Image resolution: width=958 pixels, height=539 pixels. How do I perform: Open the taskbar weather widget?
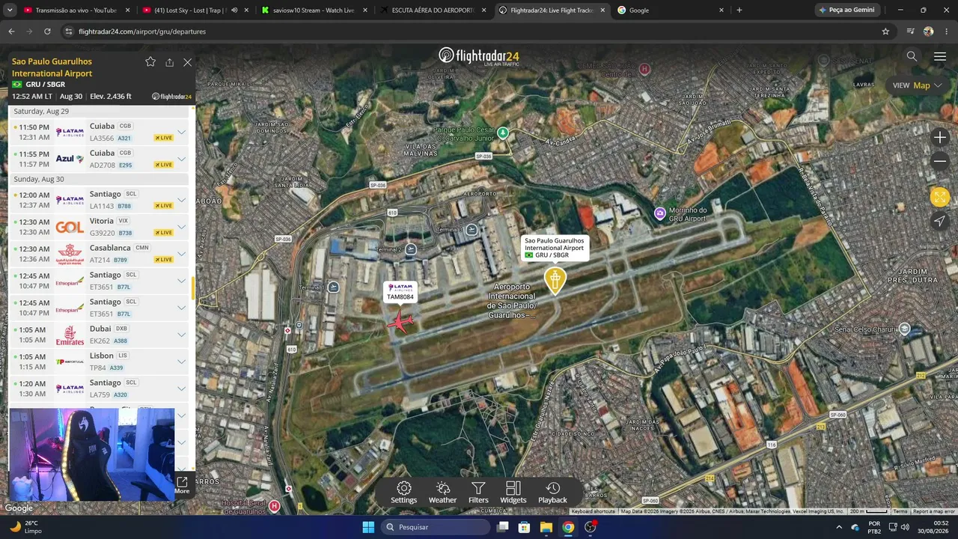pos(25,527)
